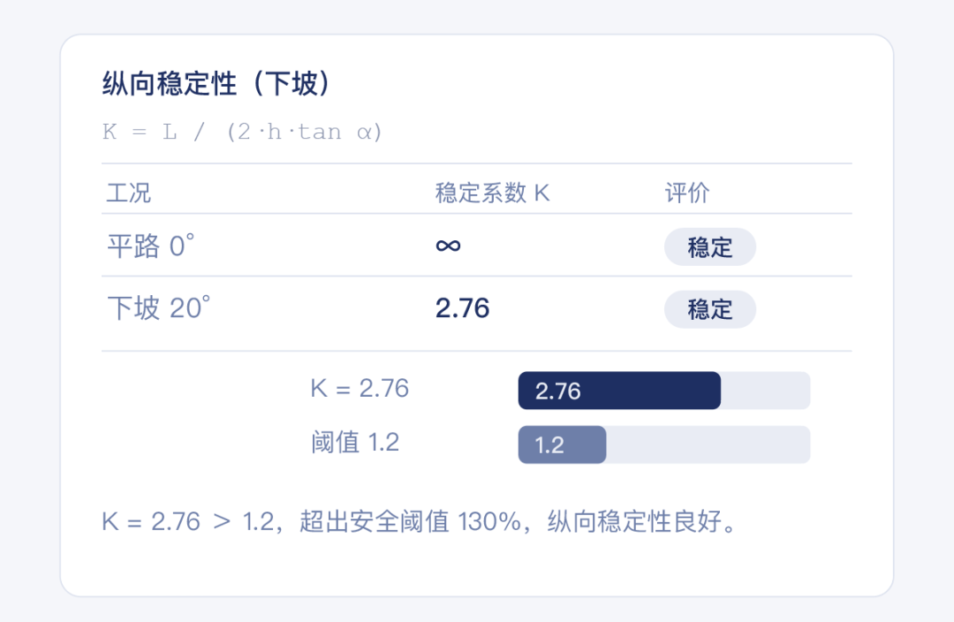Click the ∞ stability coefficient value

tap(448, 246)
